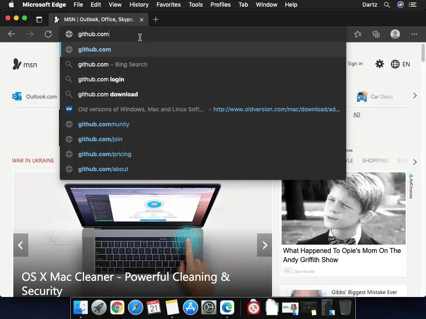The height and width of the screenshot is (319, 426).
Task: Select the github.com/join suggestion
Action: [203, 139]
